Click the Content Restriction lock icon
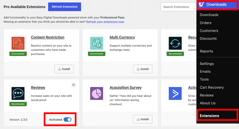The width and height of the screenshot is (239, 129). (x=18, y=43)
